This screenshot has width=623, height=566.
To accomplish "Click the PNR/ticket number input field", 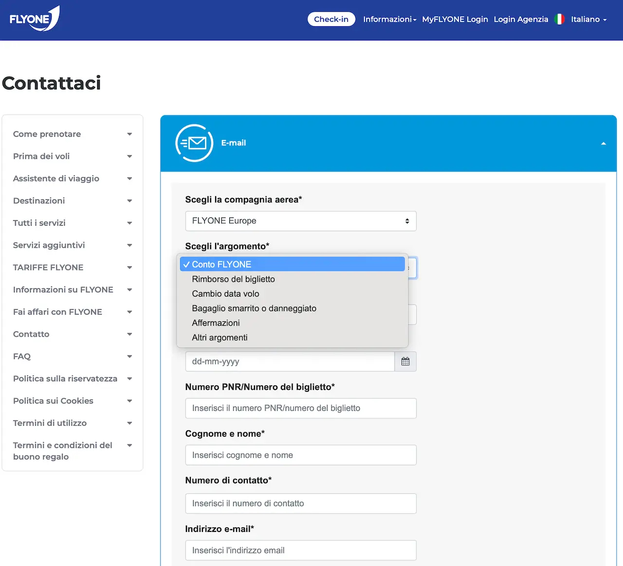I will click(301, 408).
